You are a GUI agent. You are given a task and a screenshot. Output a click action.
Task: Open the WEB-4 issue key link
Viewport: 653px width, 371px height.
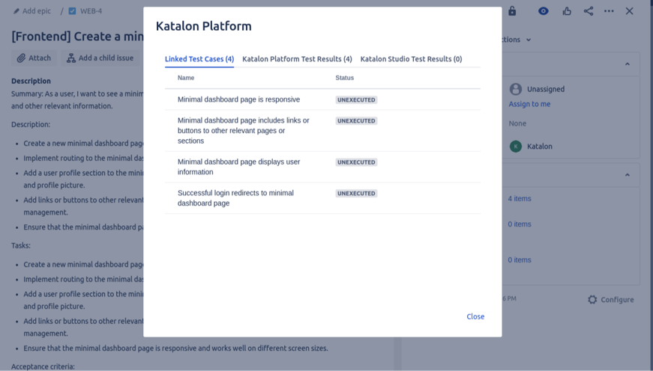91,11
